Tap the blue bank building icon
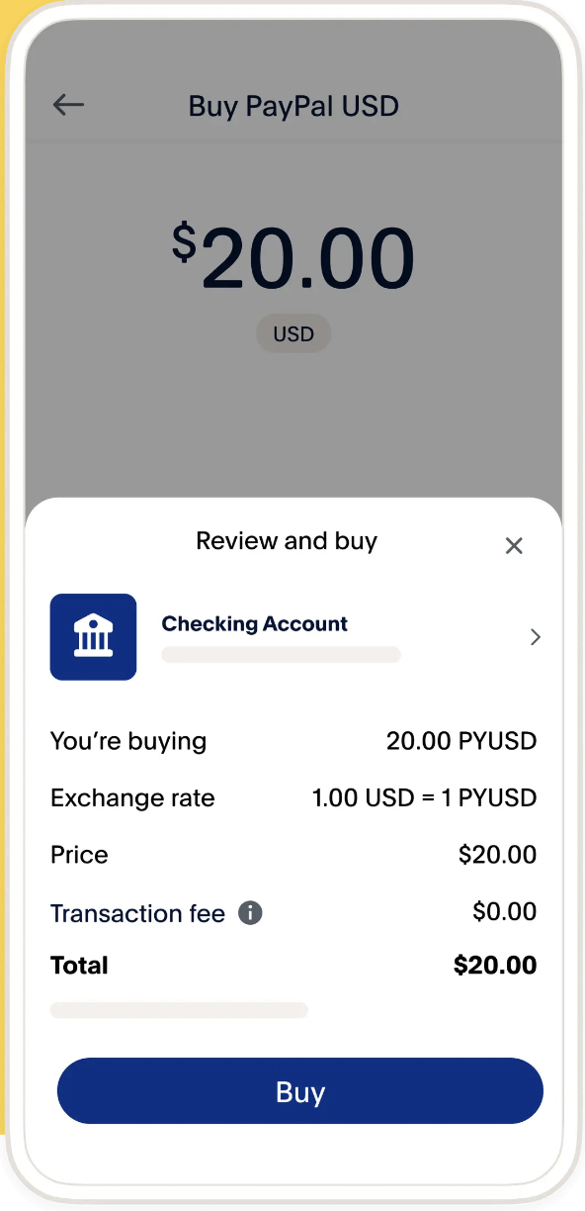 (x=93, y=636)
